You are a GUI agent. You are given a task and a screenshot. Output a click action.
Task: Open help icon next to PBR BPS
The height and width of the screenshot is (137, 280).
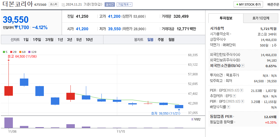pos(242,102)
